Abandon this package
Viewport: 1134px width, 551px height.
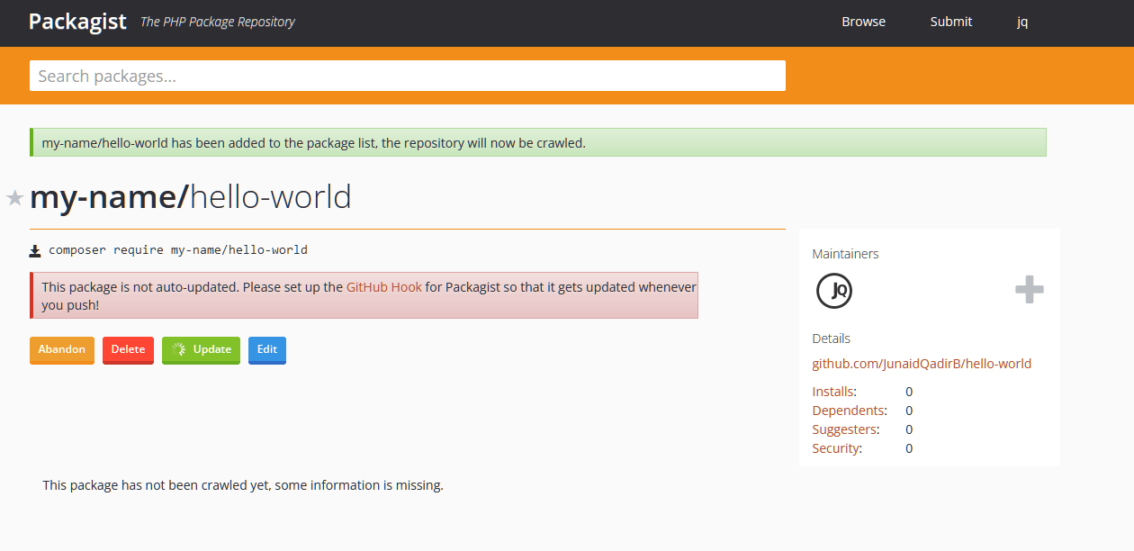(62, 350)
